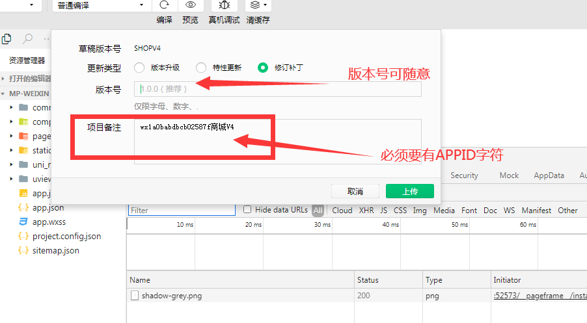Click the preview eye icon
Screen dimensions: 587x323
pyautogui.click(x=190, y=5)
